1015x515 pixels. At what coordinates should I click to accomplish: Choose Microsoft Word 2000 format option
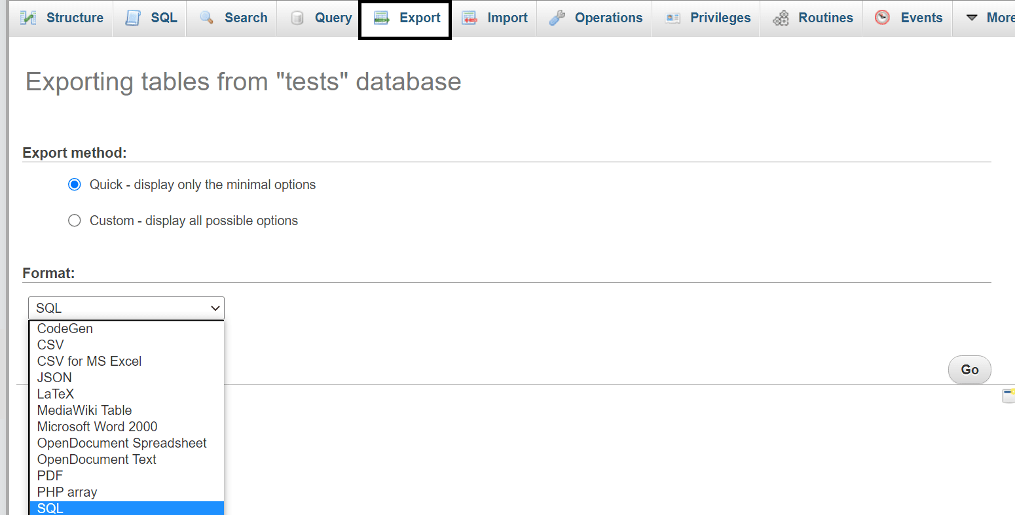(126, 427)
